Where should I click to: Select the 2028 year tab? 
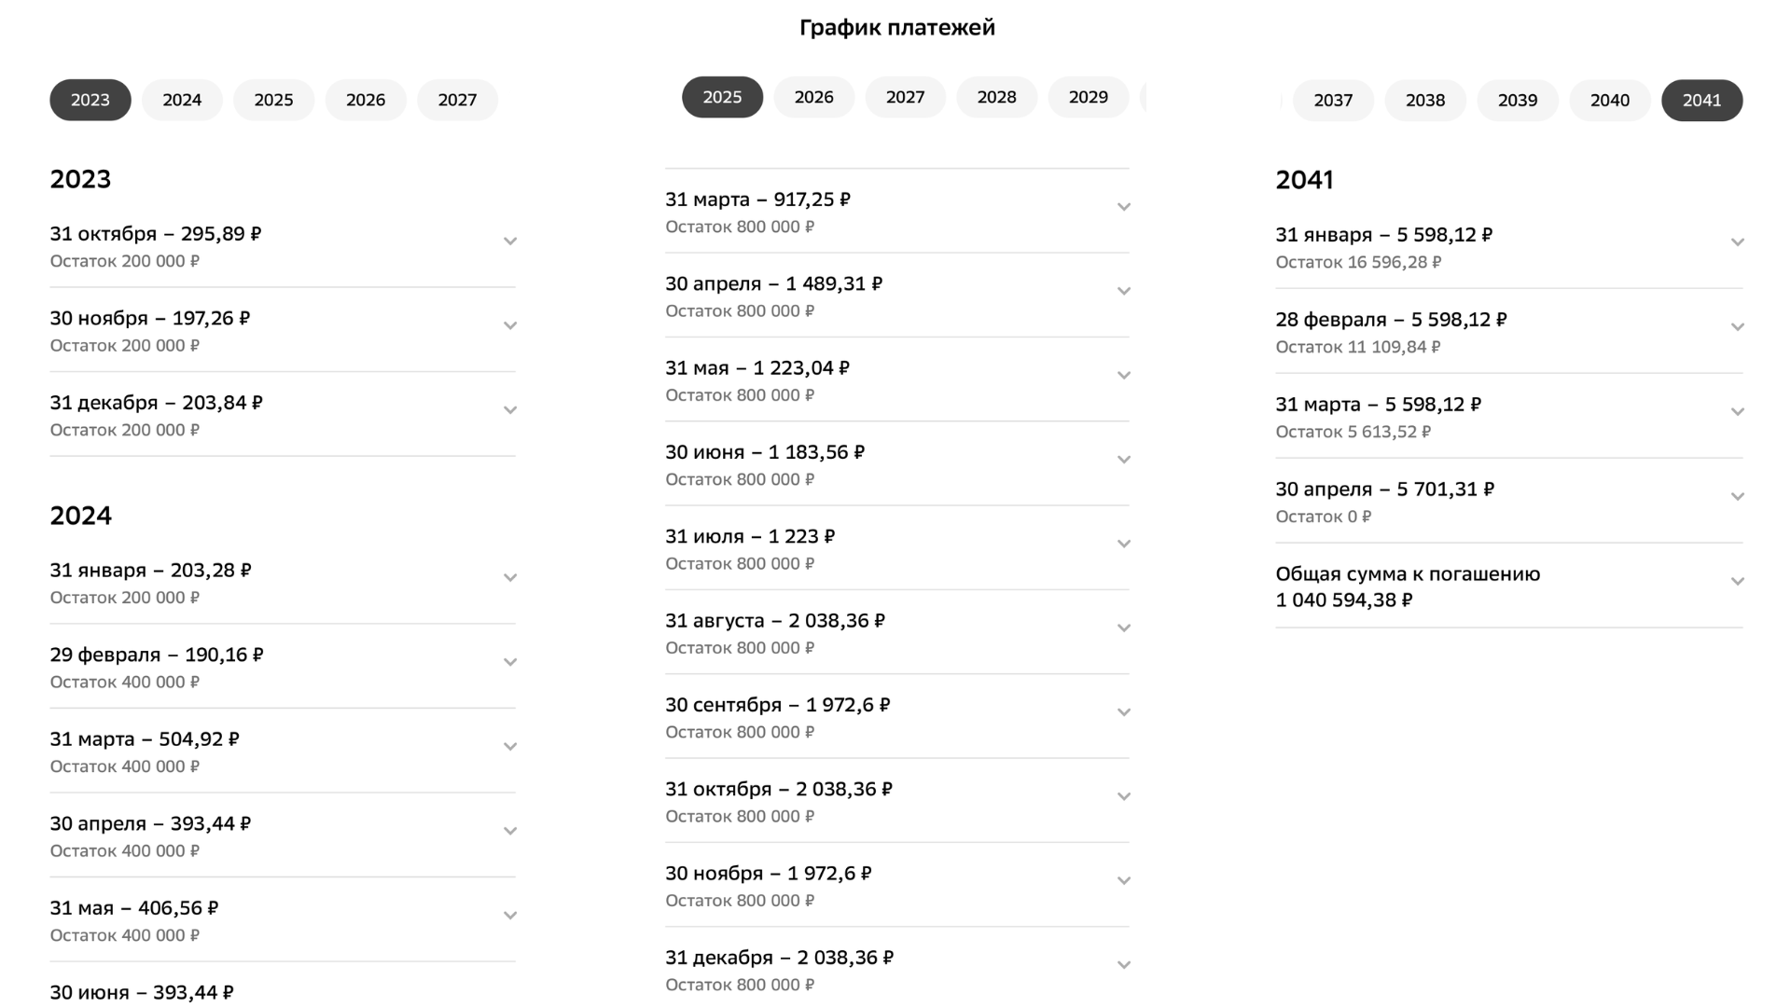(x=996, y=97)
